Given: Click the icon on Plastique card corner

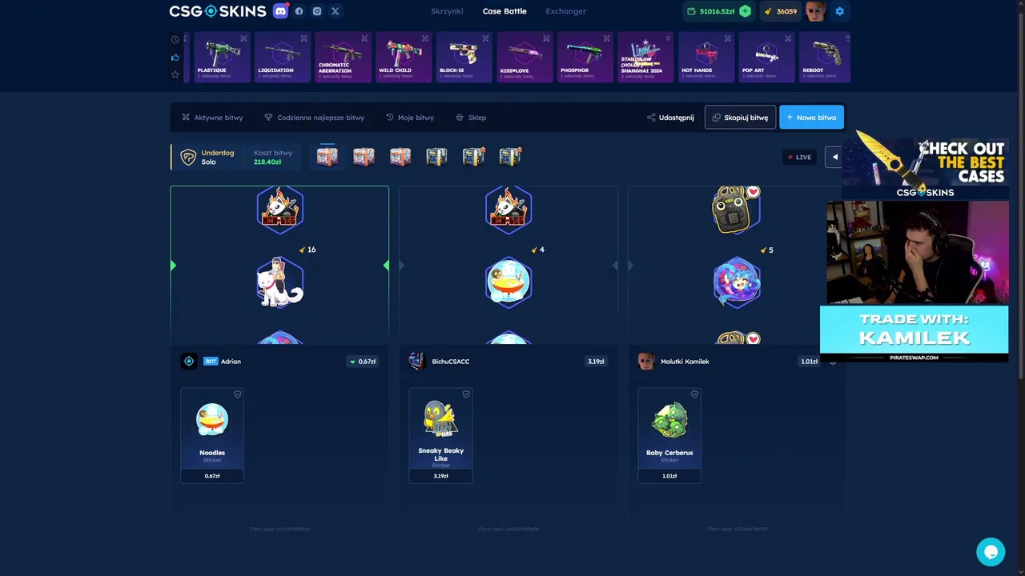Looking at the screenshot, I should pyautogui.click(x=243, y=38).
